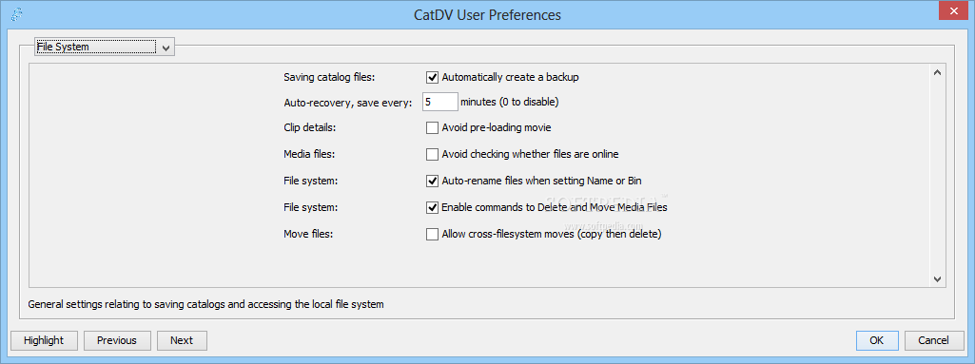Open the File System category dropdown
975x364 pixels.
105,47
